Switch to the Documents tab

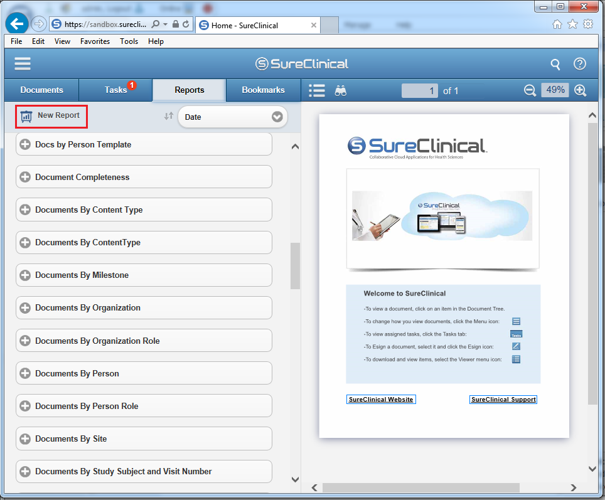pyautogui.click(x=41, y=90)
